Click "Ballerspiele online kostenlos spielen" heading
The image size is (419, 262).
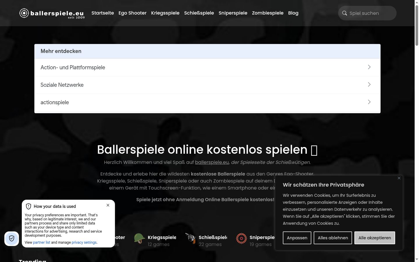coord(207,150)
